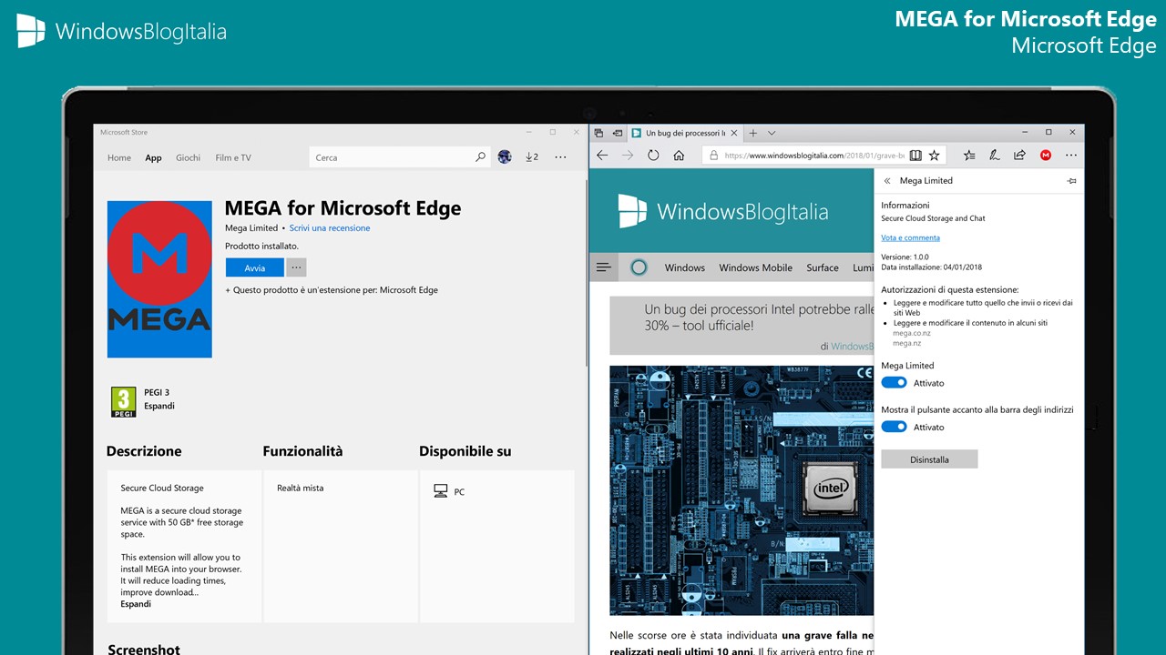This screenshot has height=655, width=1166.
Task: Select 'Un bug dei processori' Edge tab
Action: (684, 133)
